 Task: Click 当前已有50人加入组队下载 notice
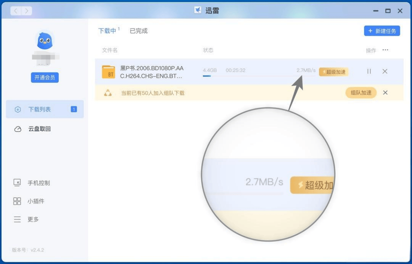(153, 93)
